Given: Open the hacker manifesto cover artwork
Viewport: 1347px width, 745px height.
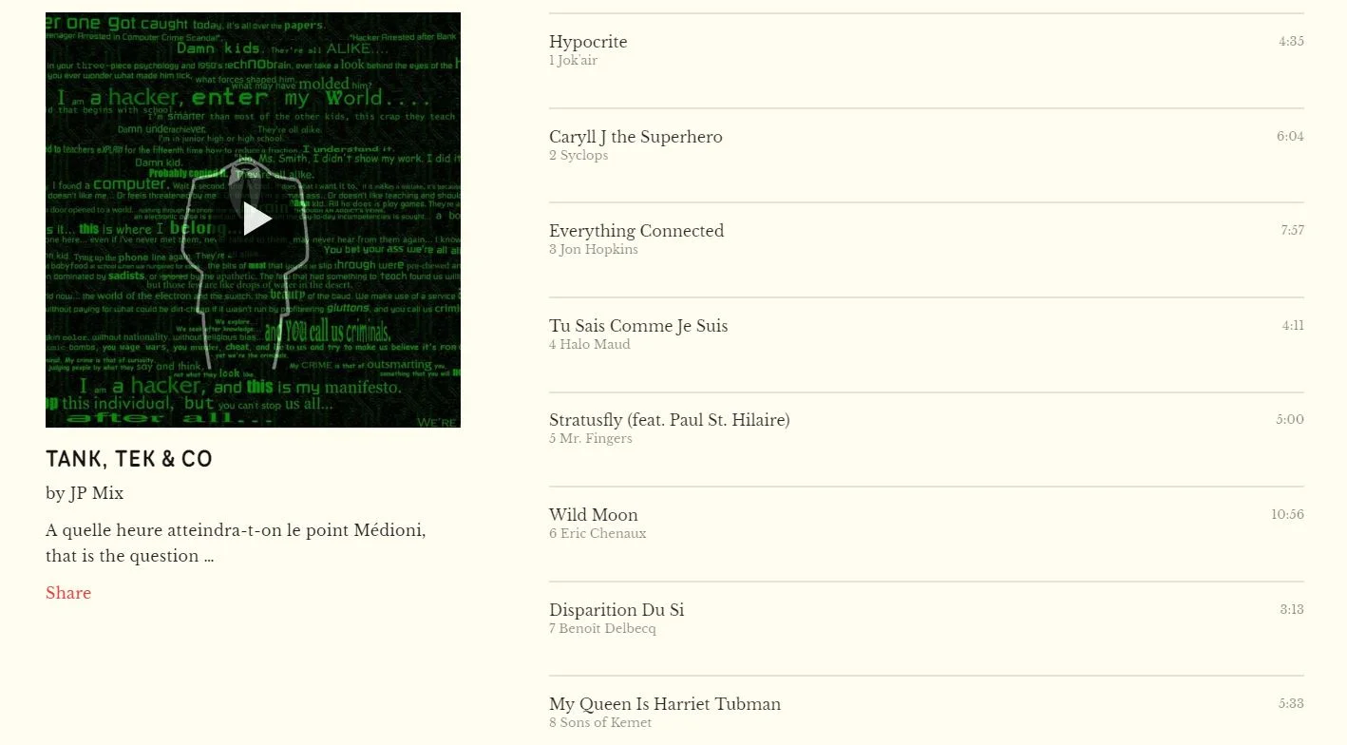Looking at the screenshot, I should pos(253,220).
